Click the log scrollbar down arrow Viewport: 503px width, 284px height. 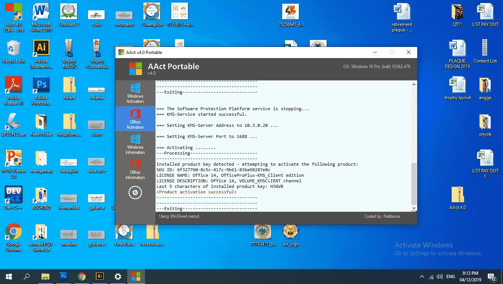coord(414,208)
